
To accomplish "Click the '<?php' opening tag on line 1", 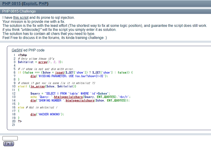I will (x=22, y=55).
